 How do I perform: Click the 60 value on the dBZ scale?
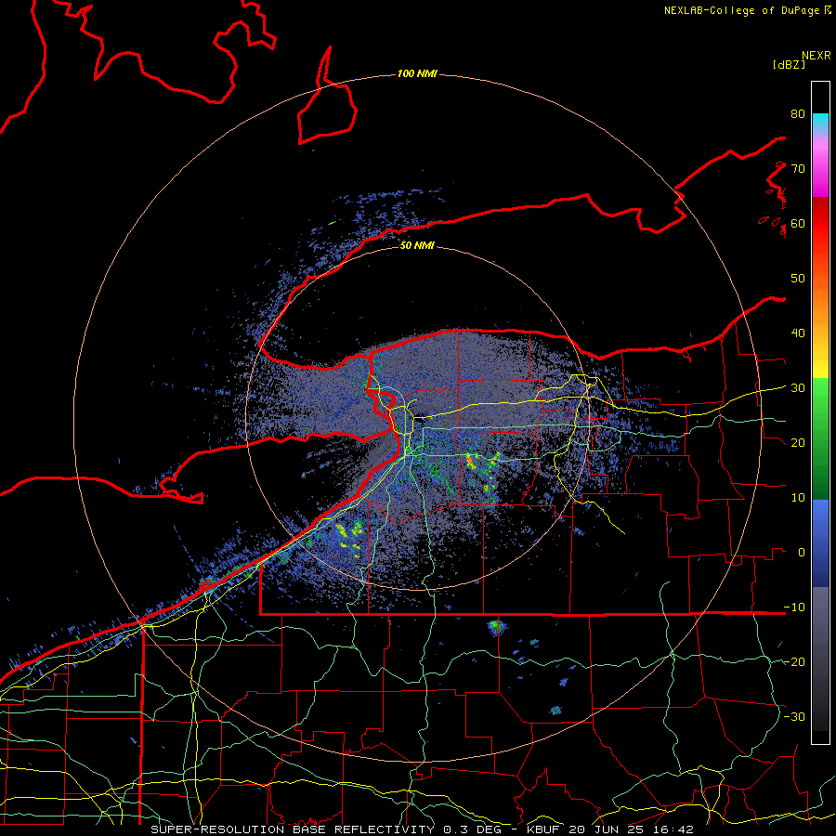(798, 224)
